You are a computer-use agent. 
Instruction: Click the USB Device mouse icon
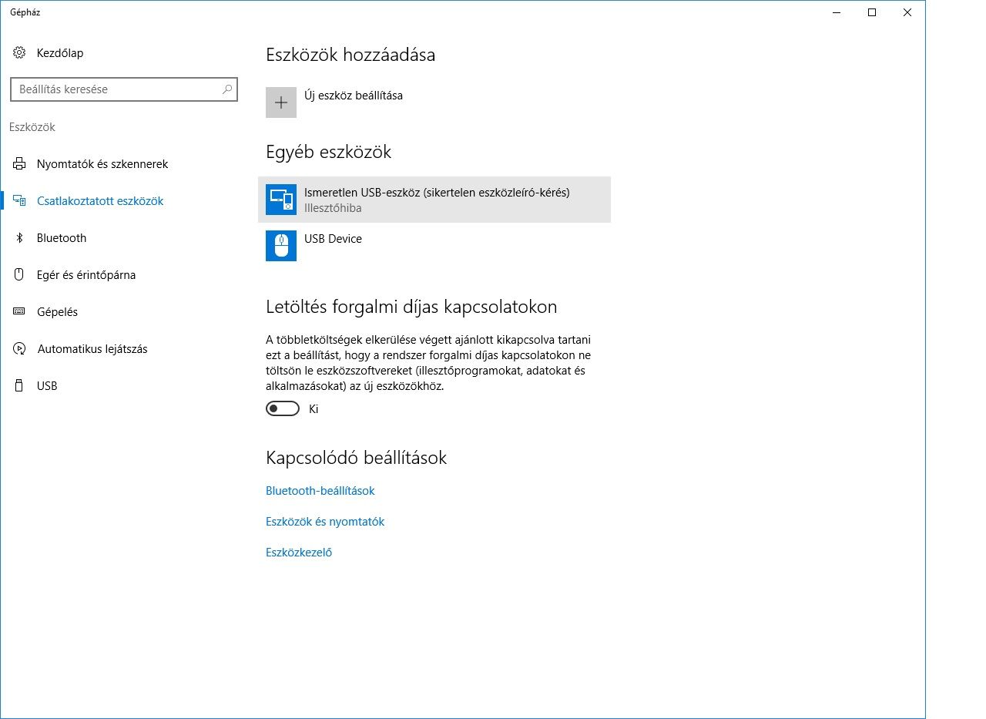(281, 246)
